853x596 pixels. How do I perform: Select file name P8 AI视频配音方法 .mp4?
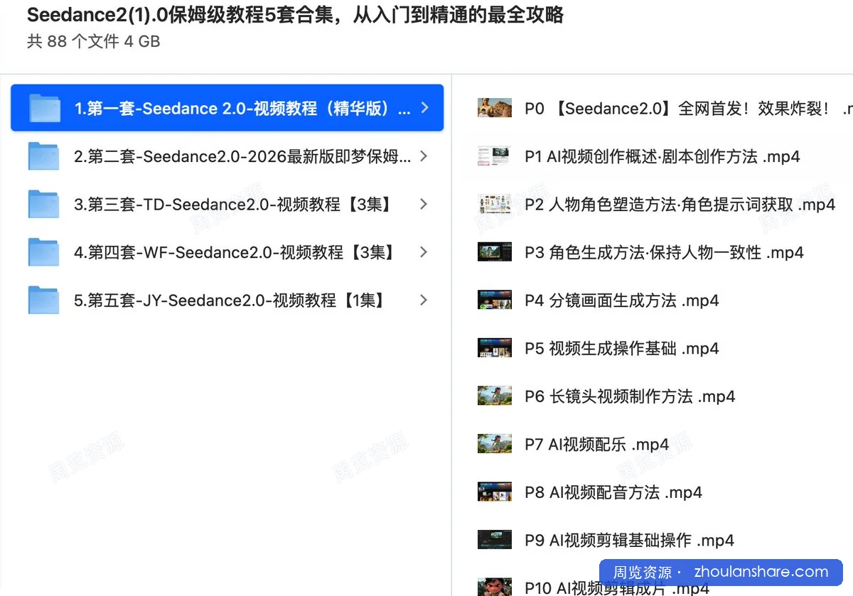pyautogui.click(x=613, y=492)
